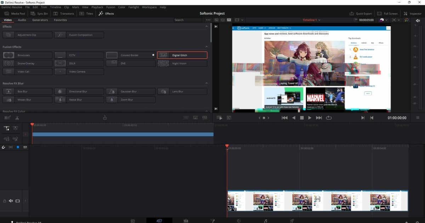This screenshot has height=223, width=425.
Task: Open the Inspector panel
Action: pyautogui.click(x=413, y=13)
